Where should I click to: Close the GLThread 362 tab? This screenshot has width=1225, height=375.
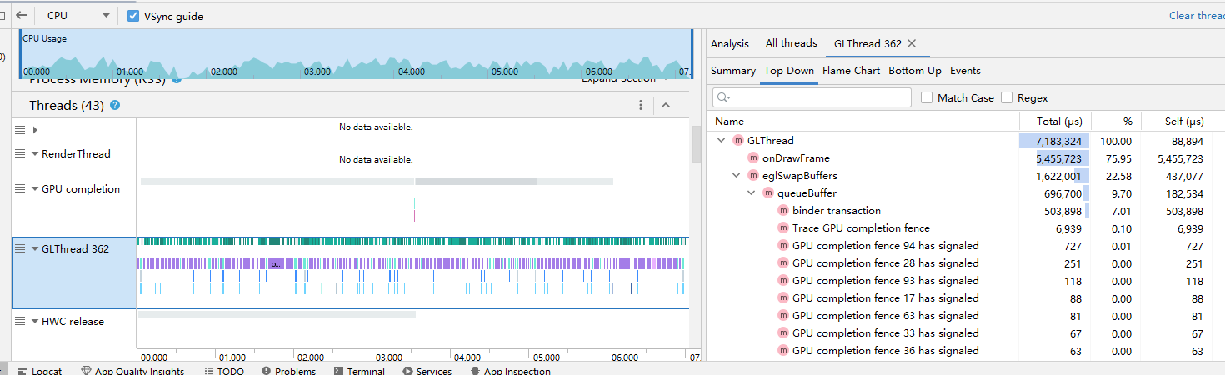912,43
